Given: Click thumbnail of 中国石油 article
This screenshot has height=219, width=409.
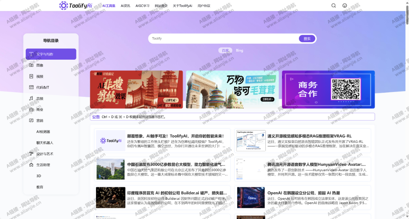Looking at the screenshot, I should coord(110,169).
